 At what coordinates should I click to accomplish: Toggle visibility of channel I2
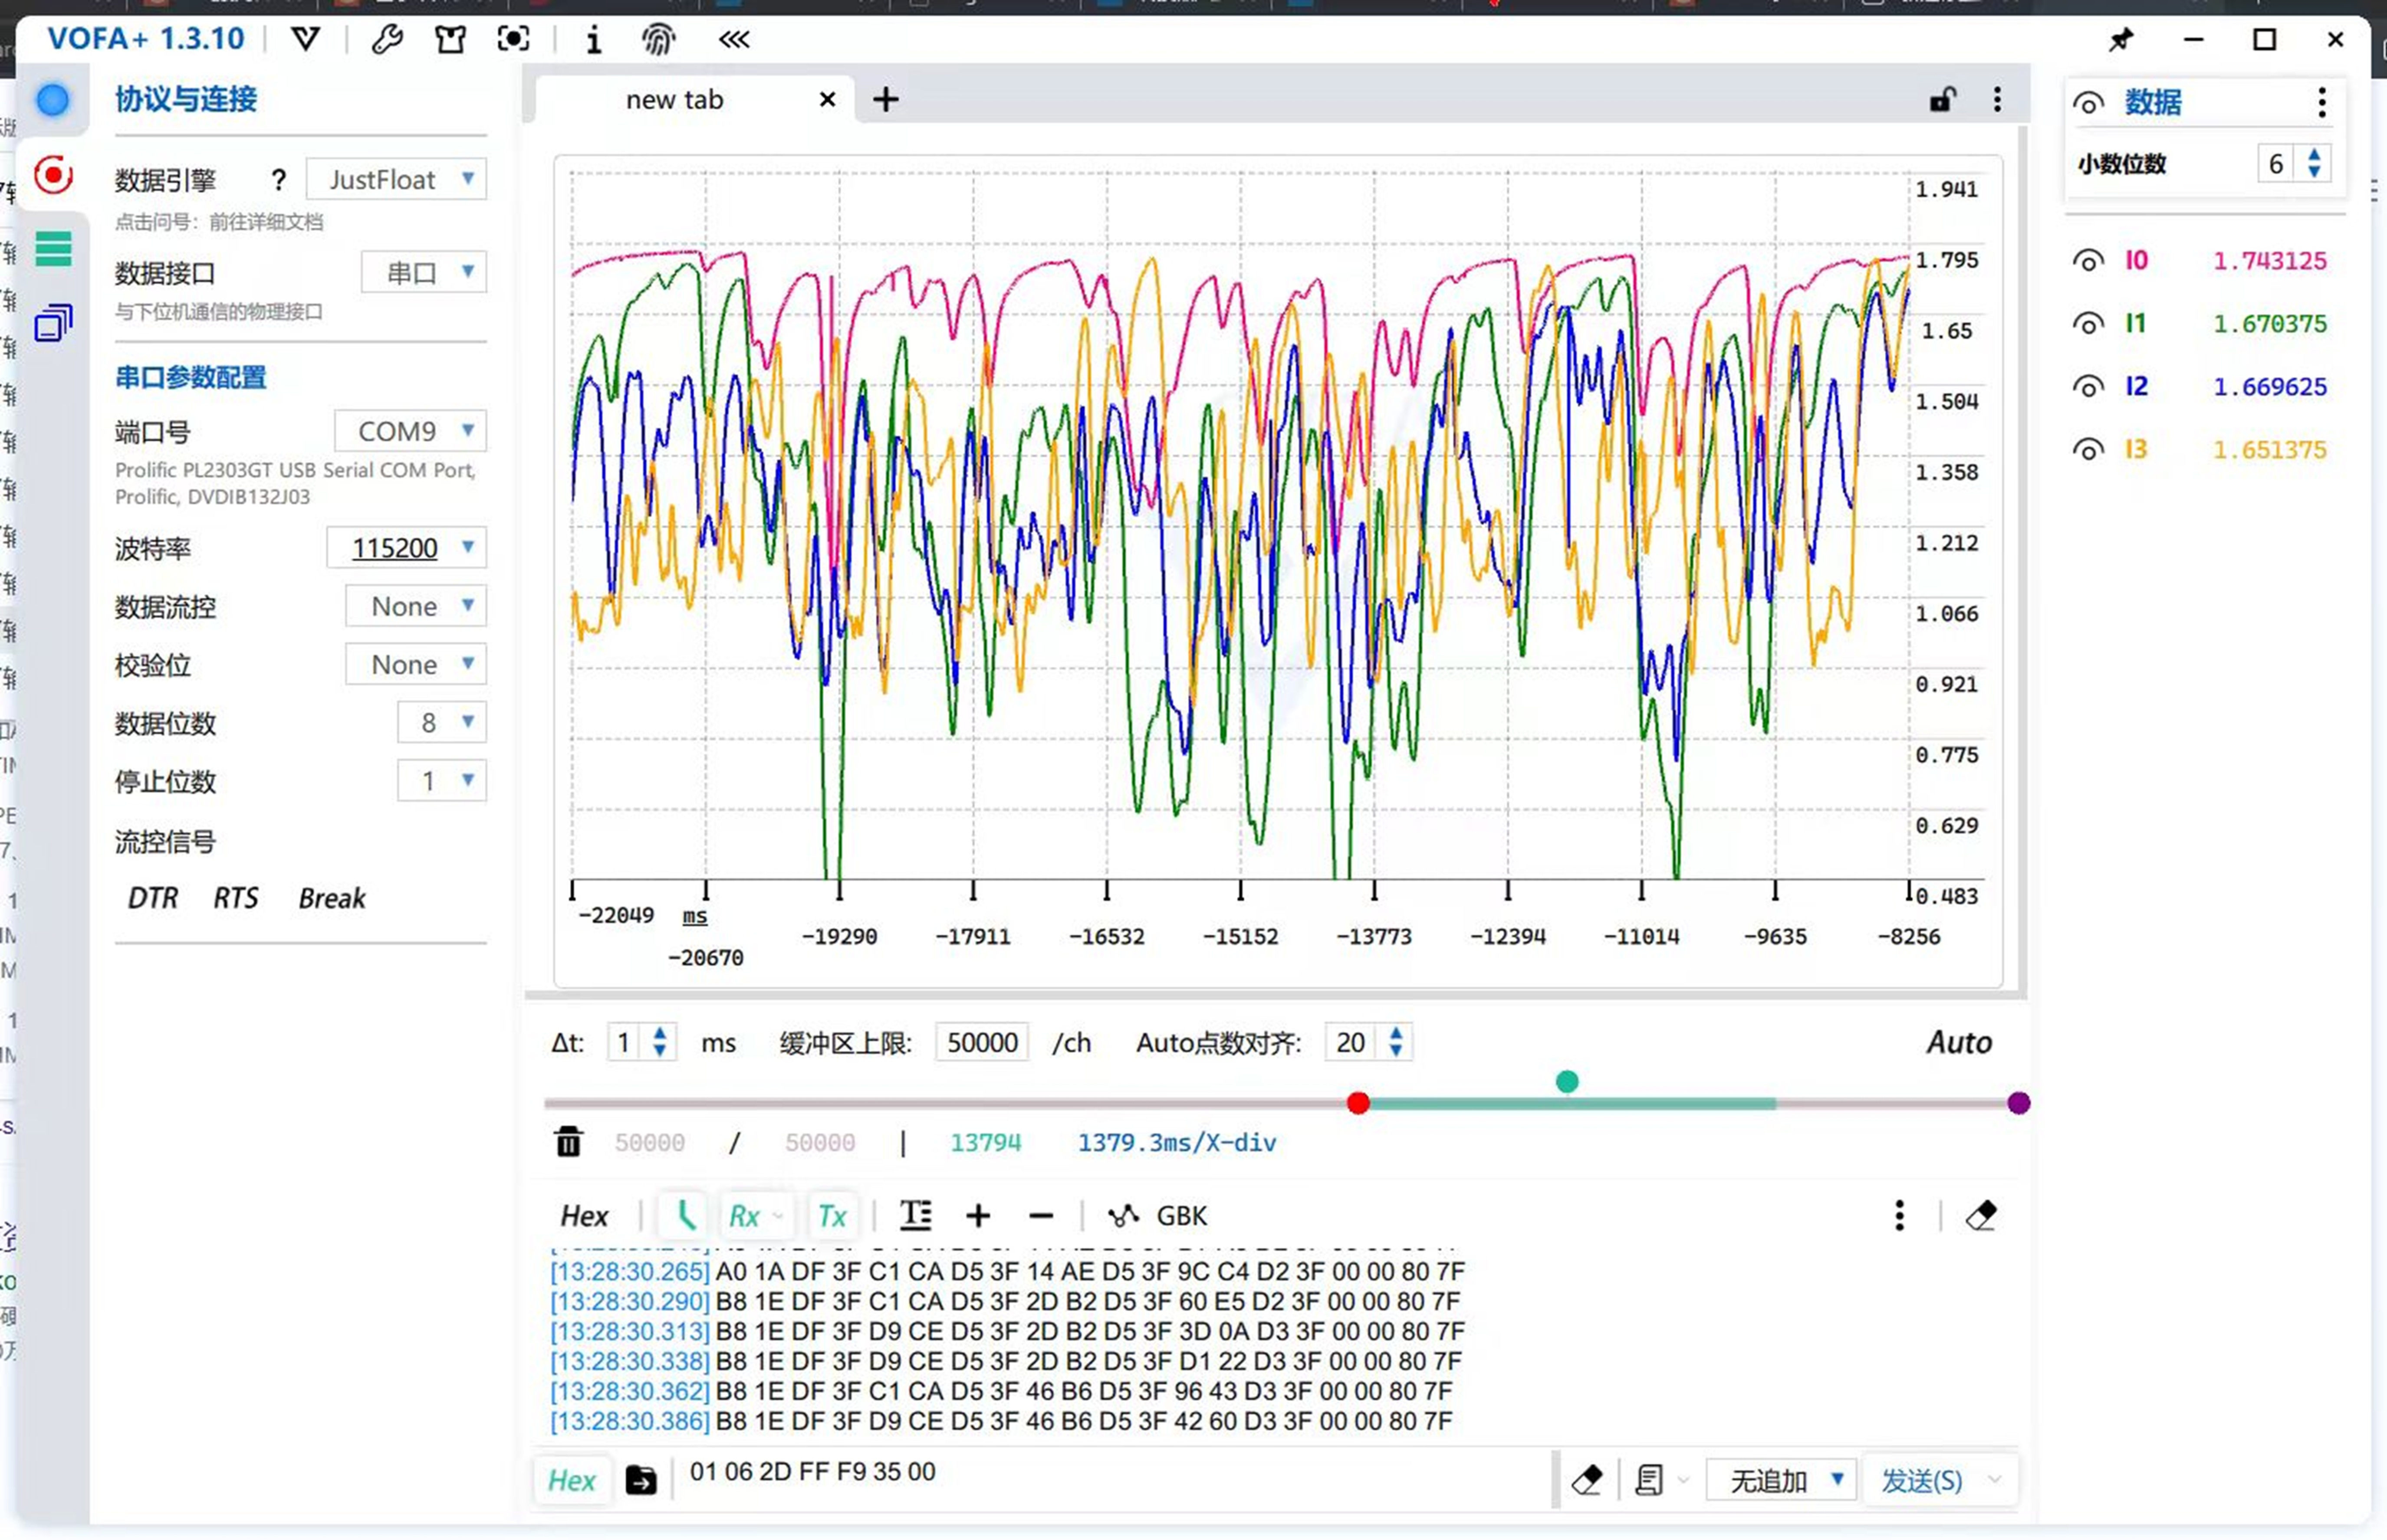tap(2088, 387)
